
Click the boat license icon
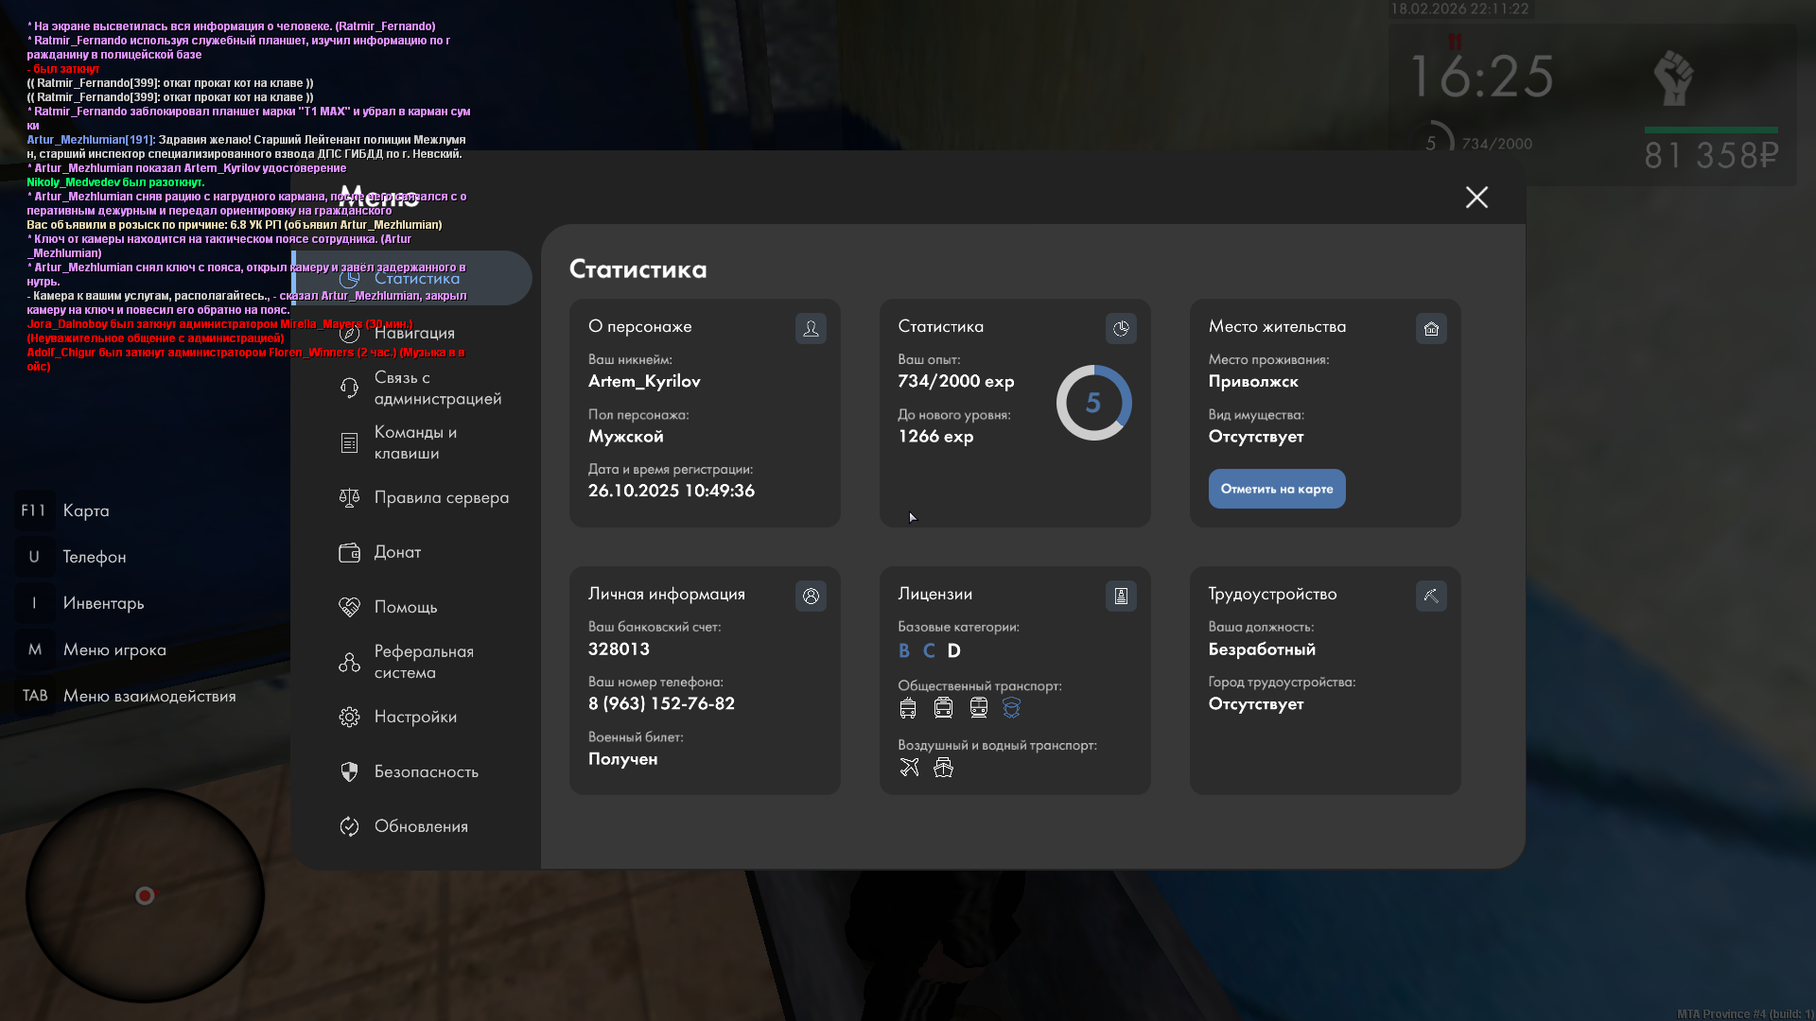(943, 768)
